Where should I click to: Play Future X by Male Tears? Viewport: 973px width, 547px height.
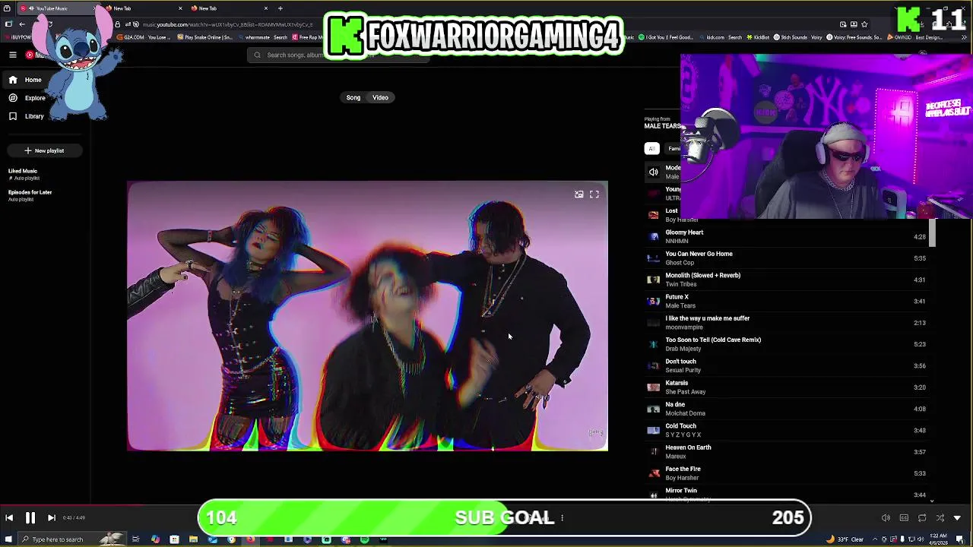[x=787, y=301]
